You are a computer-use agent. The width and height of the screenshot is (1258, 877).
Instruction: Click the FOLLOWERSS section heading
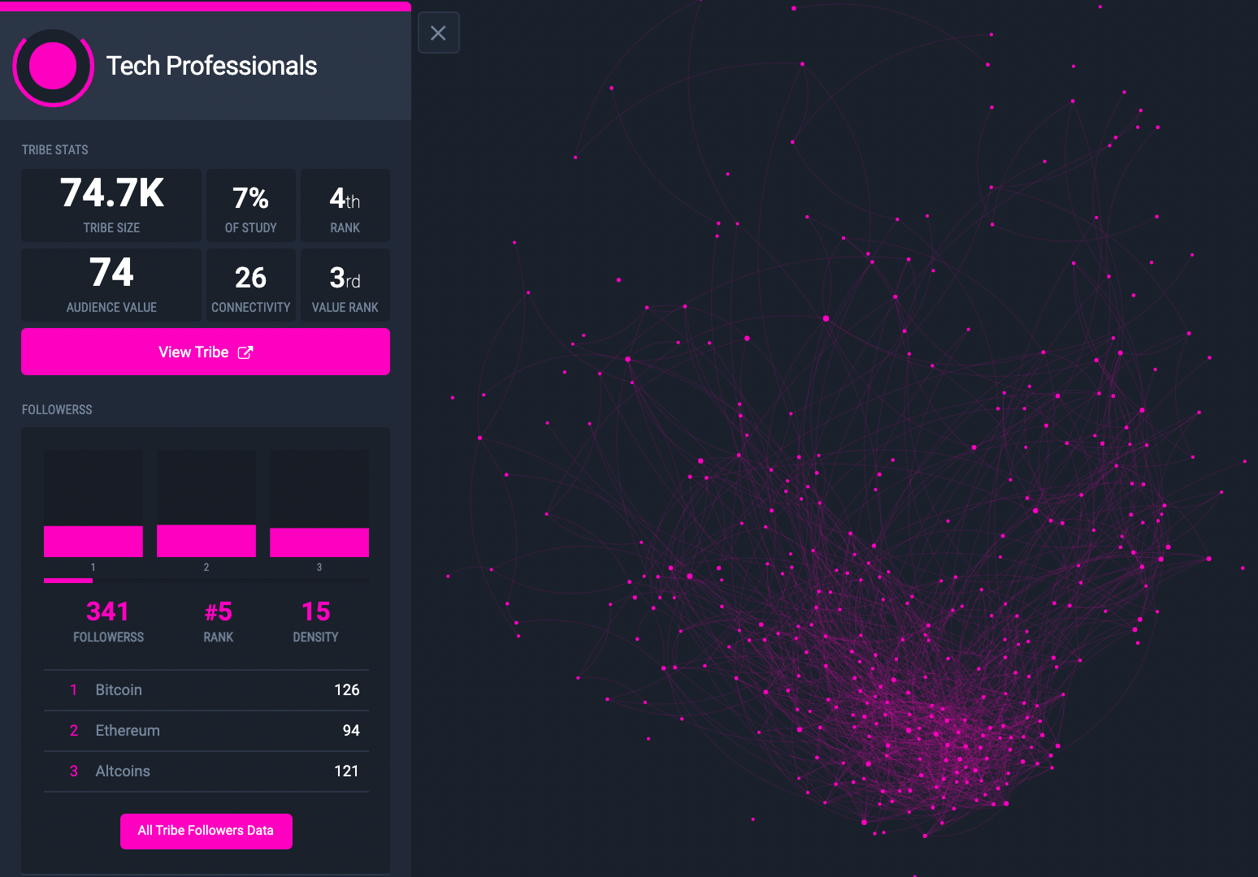click(x=57, y=410)
